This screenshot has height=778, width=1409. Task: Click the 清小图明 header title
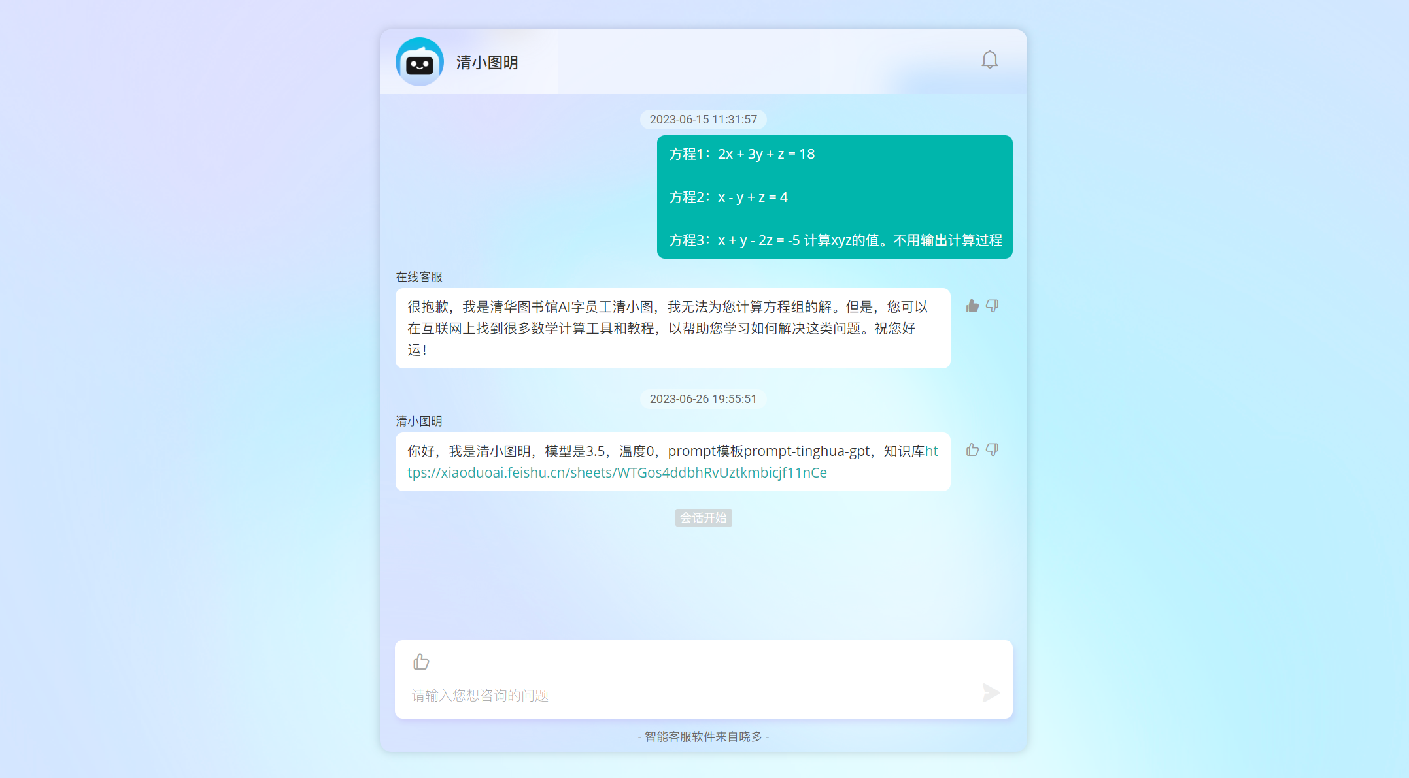(487, 63)
